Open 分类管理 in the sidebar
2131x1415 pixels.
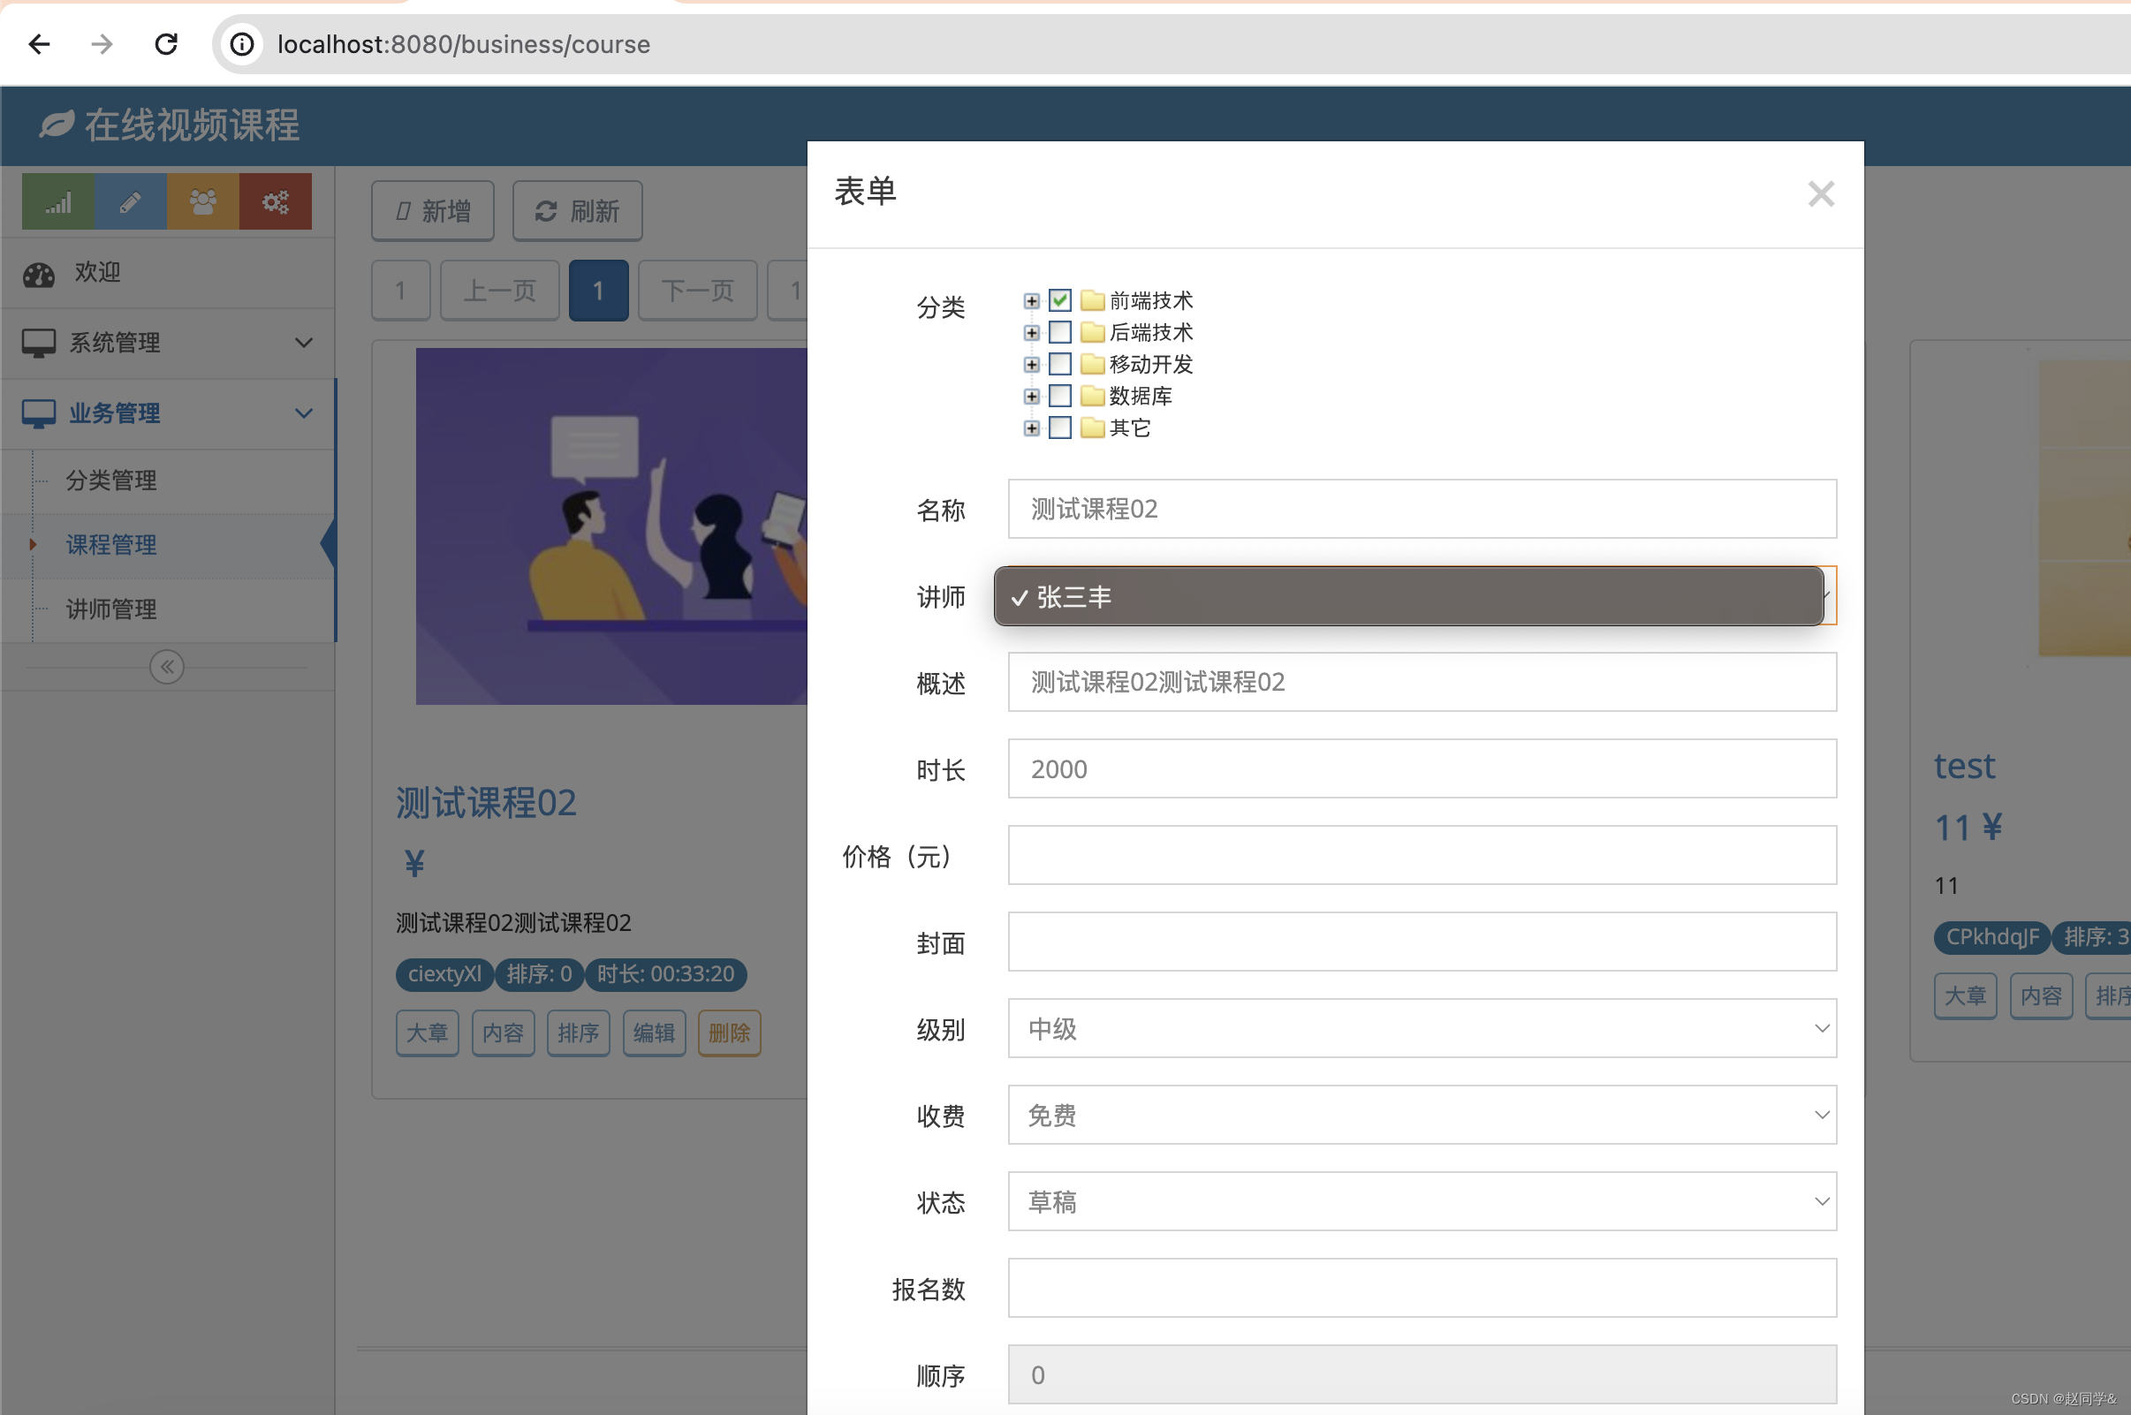coord(111,480)
